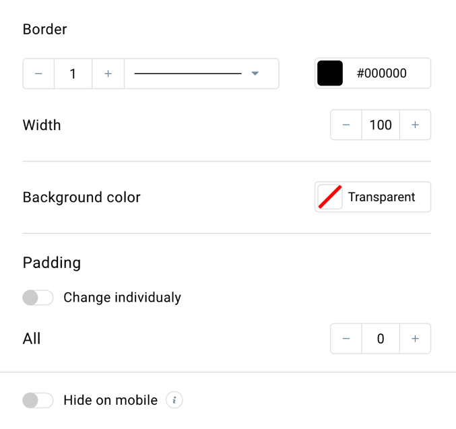The width and height of the screenshot is (456, 429).
Task: Open the Background color Transparent picker
Action: (x=372, y=197)
